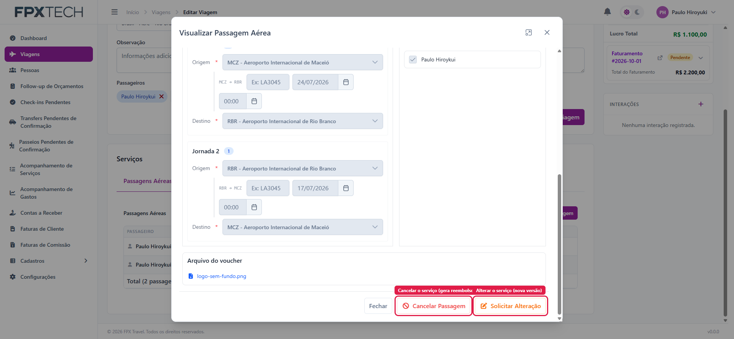Go to Viagens breadcrumb

click(x=161, y=12)
